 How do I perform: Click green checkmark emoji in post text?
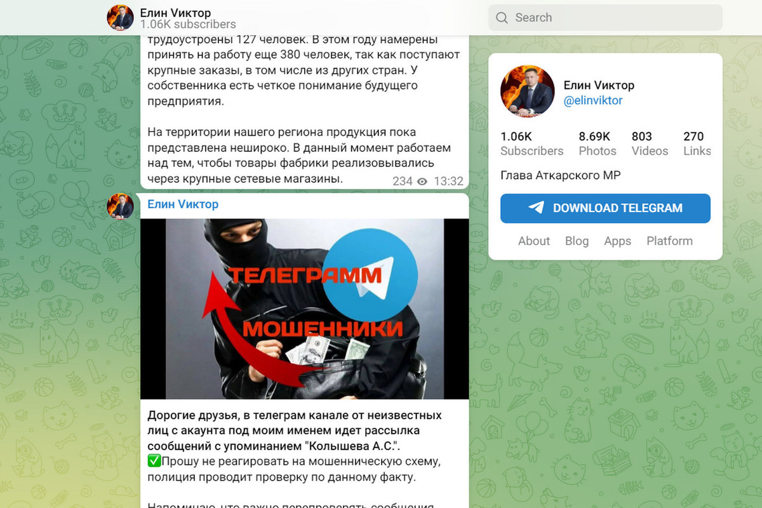click(154, 461)
